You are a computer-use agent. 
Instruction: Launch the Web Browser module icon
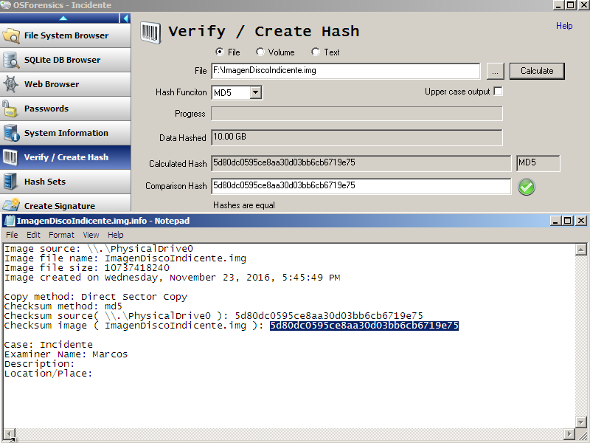[x=12, y=84]
